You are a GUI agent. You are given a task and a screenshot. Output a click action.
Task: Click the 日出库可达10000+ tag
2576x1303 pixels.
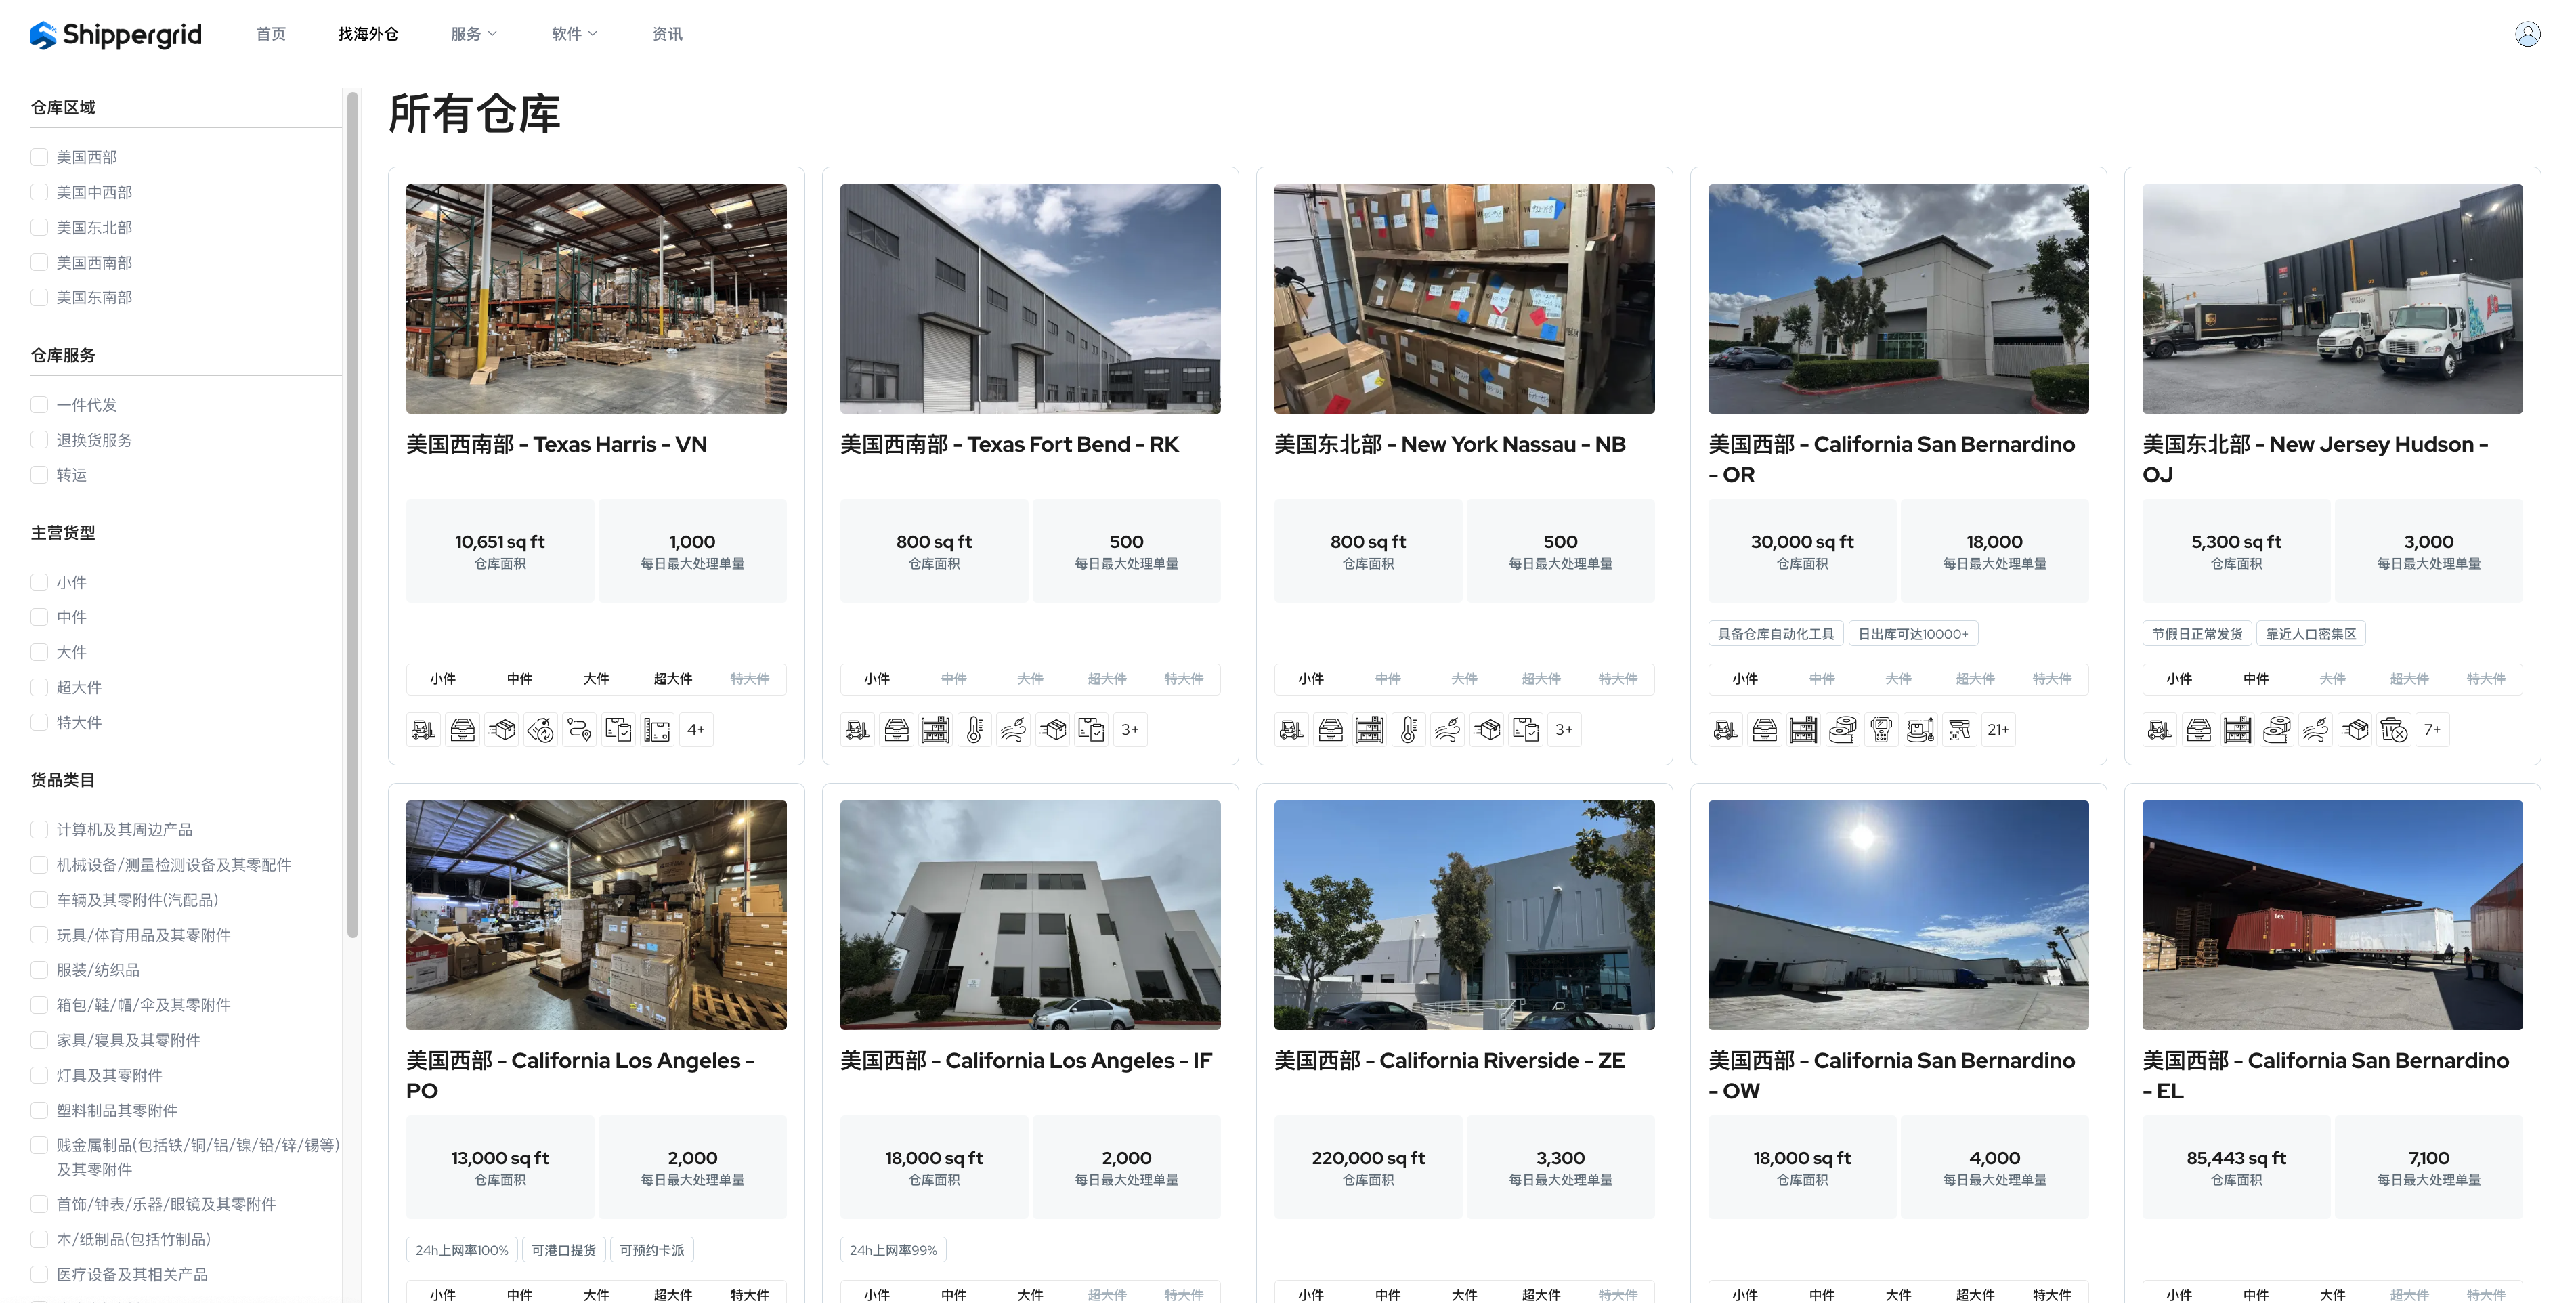(x=1912, y=634)
